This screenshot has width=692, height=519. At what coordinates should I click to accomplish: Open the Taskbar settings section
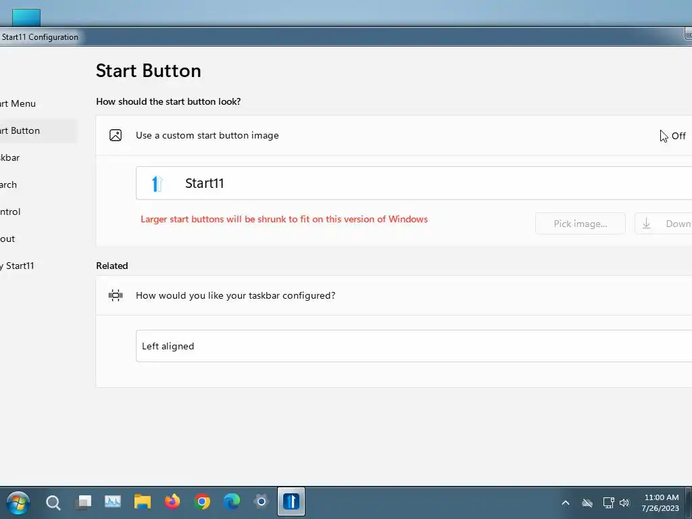click(x=9, y=157)
